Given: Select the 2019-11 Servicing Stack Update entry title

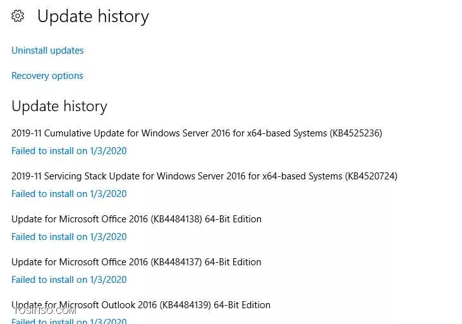Looking at the screenshot, I should point(205,176).
